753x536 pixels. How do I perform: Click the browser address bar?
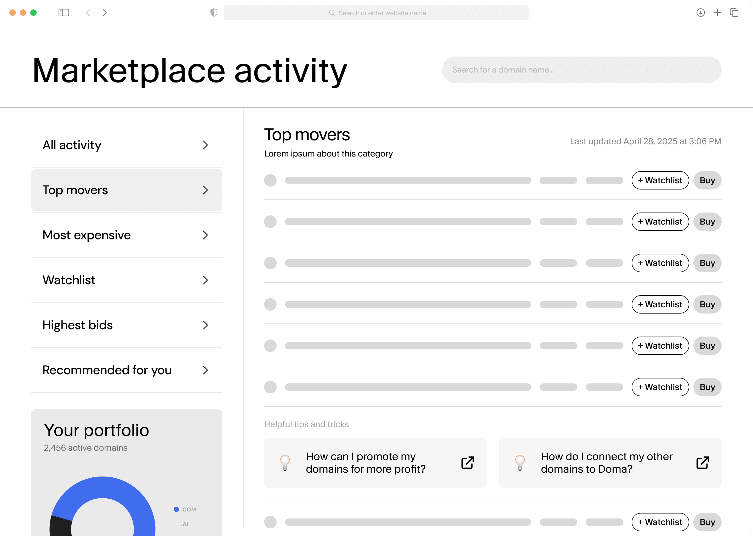pos(376,13)
